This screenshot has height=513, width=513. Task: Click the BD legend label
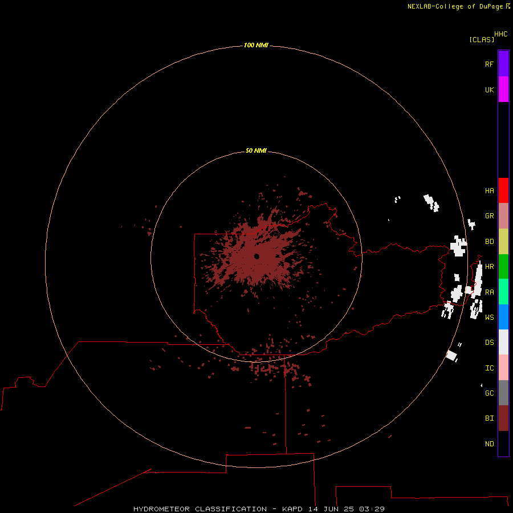coord(490,242)
